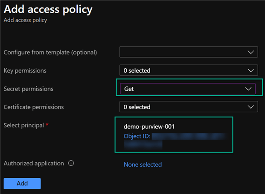The height and width of the screenshot is (194, 265).
Task: Click the Add access policy page title
Action: tap(48, 9)
